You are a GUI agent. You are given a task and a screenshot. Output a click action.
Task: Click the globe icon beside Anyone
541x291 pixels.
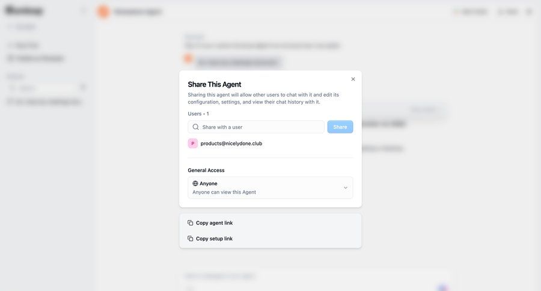point(195,183)
